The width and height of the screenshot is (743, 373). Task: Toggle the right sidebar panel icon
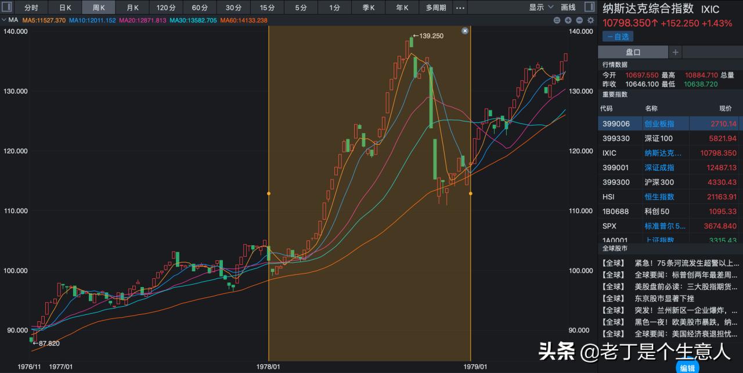click(589, 8)
